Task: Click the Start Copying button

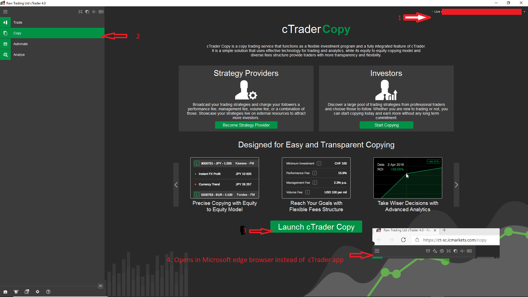Action: coord(386,125)
